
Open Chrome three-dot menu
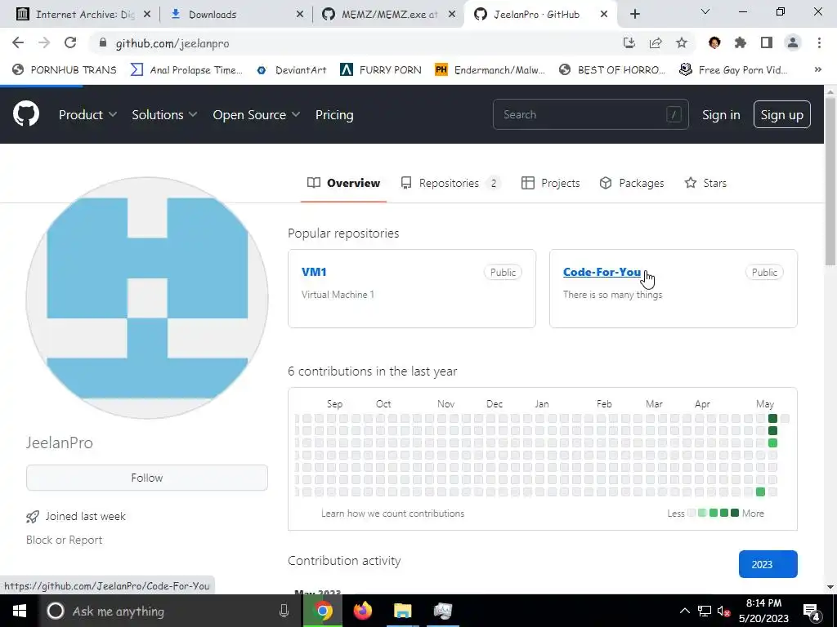tap(819, 42)
